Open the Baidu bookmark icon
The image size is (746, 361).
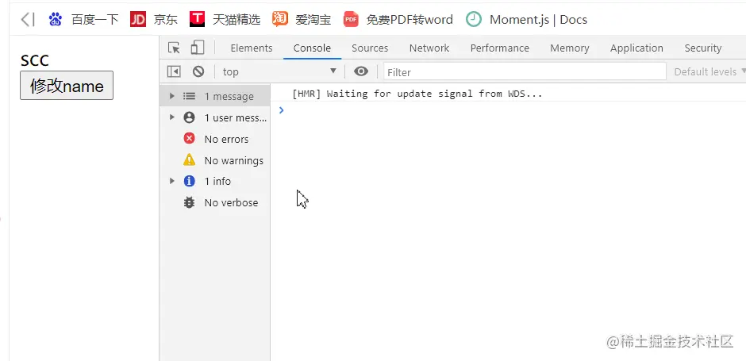[x=56, y=20]
